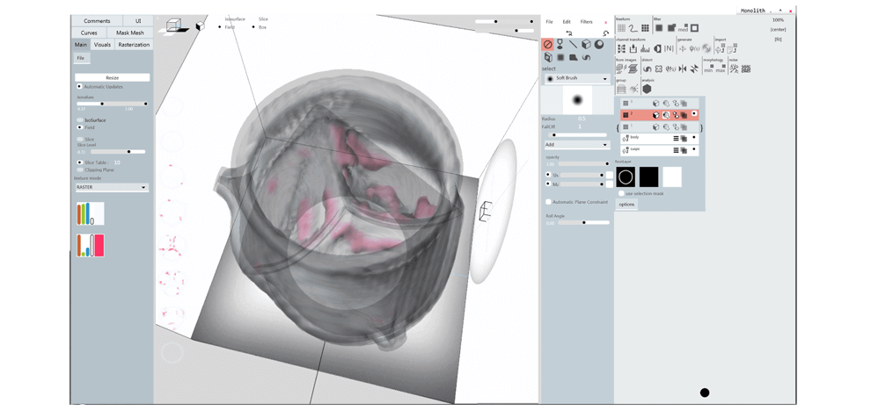Click the spiral distort icon

648,69
